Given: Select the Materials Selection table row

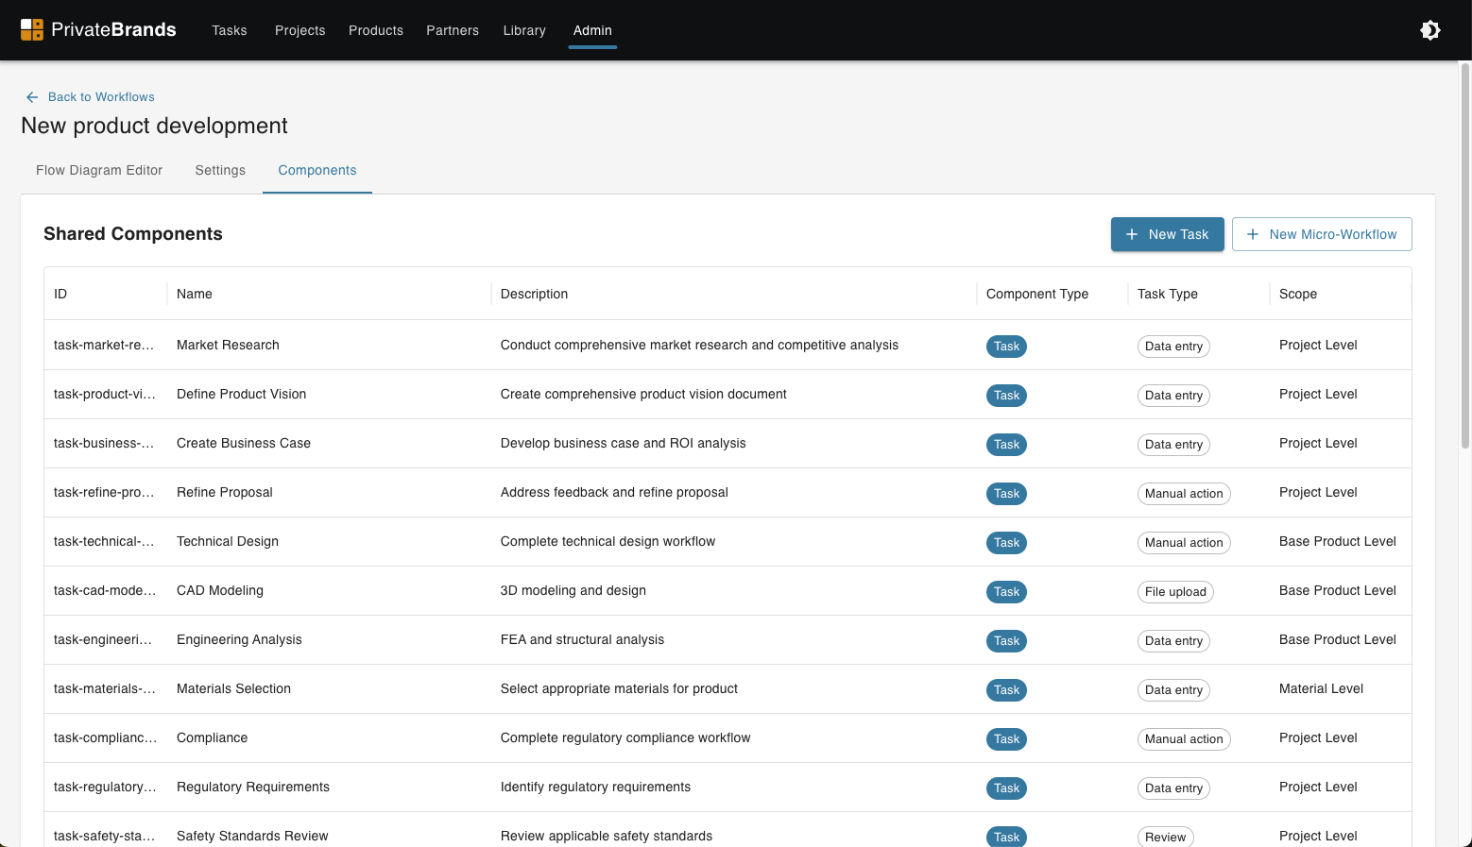Looking at the screenshot, I should pos(661,688).
